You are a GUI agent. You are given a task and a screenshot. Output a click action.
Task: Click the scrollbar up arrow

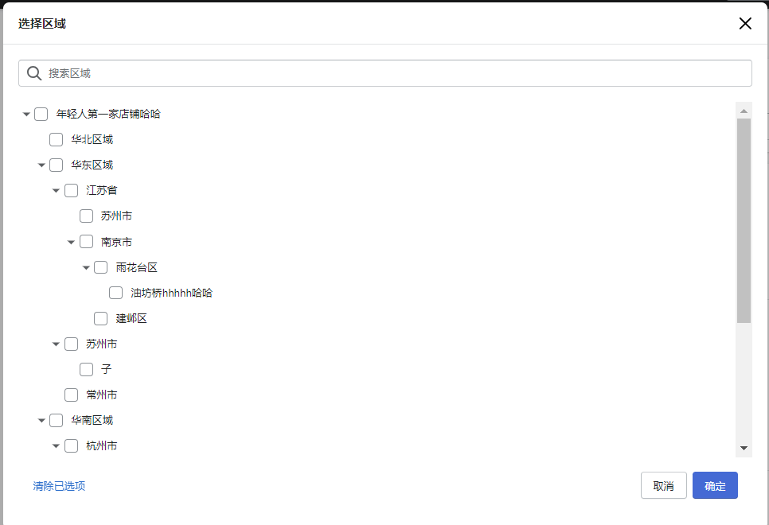(744, 111)
